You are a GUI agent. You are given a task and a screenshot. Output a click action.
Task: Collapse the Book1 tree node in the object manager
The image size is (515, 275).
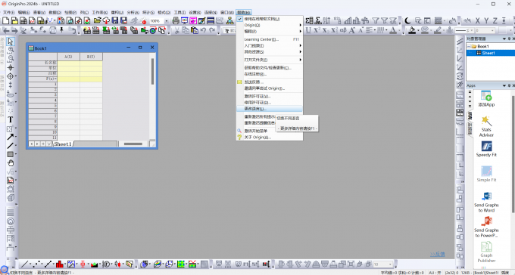[x=469, y=47]
